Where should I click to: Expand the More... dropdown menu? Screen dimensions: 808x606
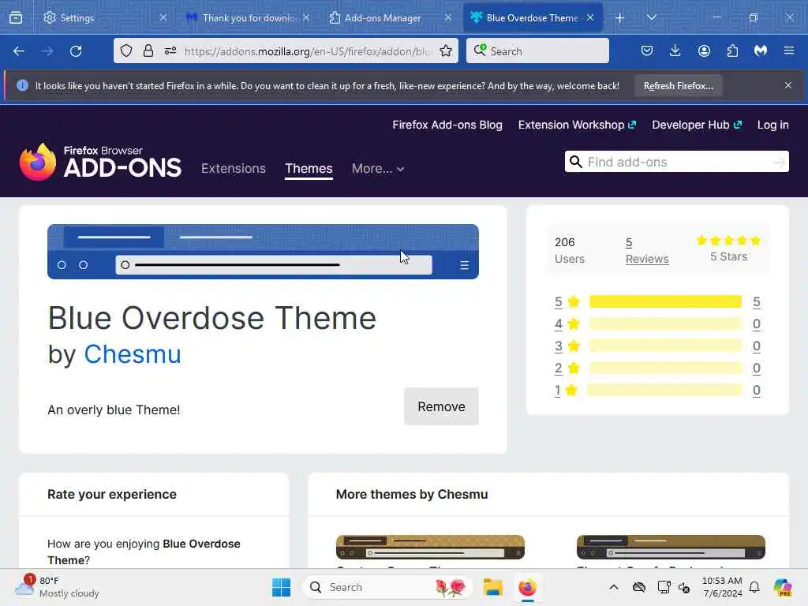[x=378, y=169]
